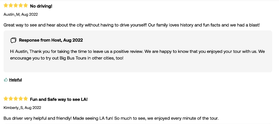279x124 pixels.
Task: Click the thumbs-up icon beside Helpful
Action: 6,80
